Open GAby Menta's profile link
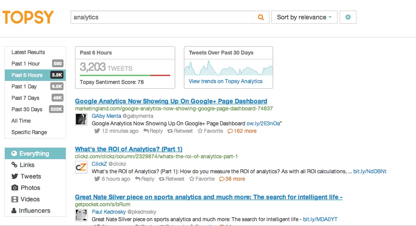The image size is (416, 226). pyautogui.click(x=106, y=116)
